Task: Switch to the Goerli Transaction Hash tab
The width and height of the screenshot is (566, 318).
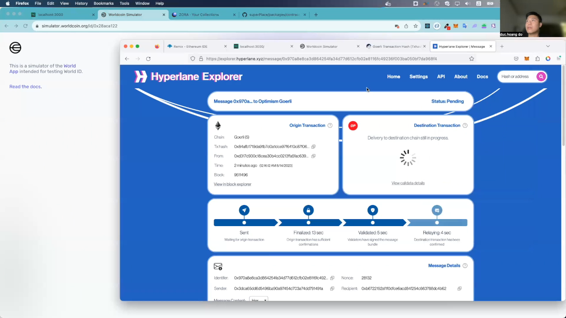Action: 395,46
